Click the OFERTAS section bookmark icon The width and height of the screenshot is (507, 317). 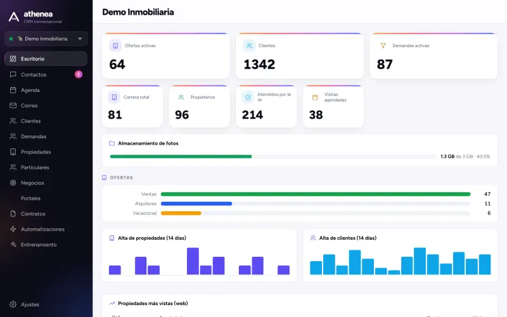pos(104,178)
